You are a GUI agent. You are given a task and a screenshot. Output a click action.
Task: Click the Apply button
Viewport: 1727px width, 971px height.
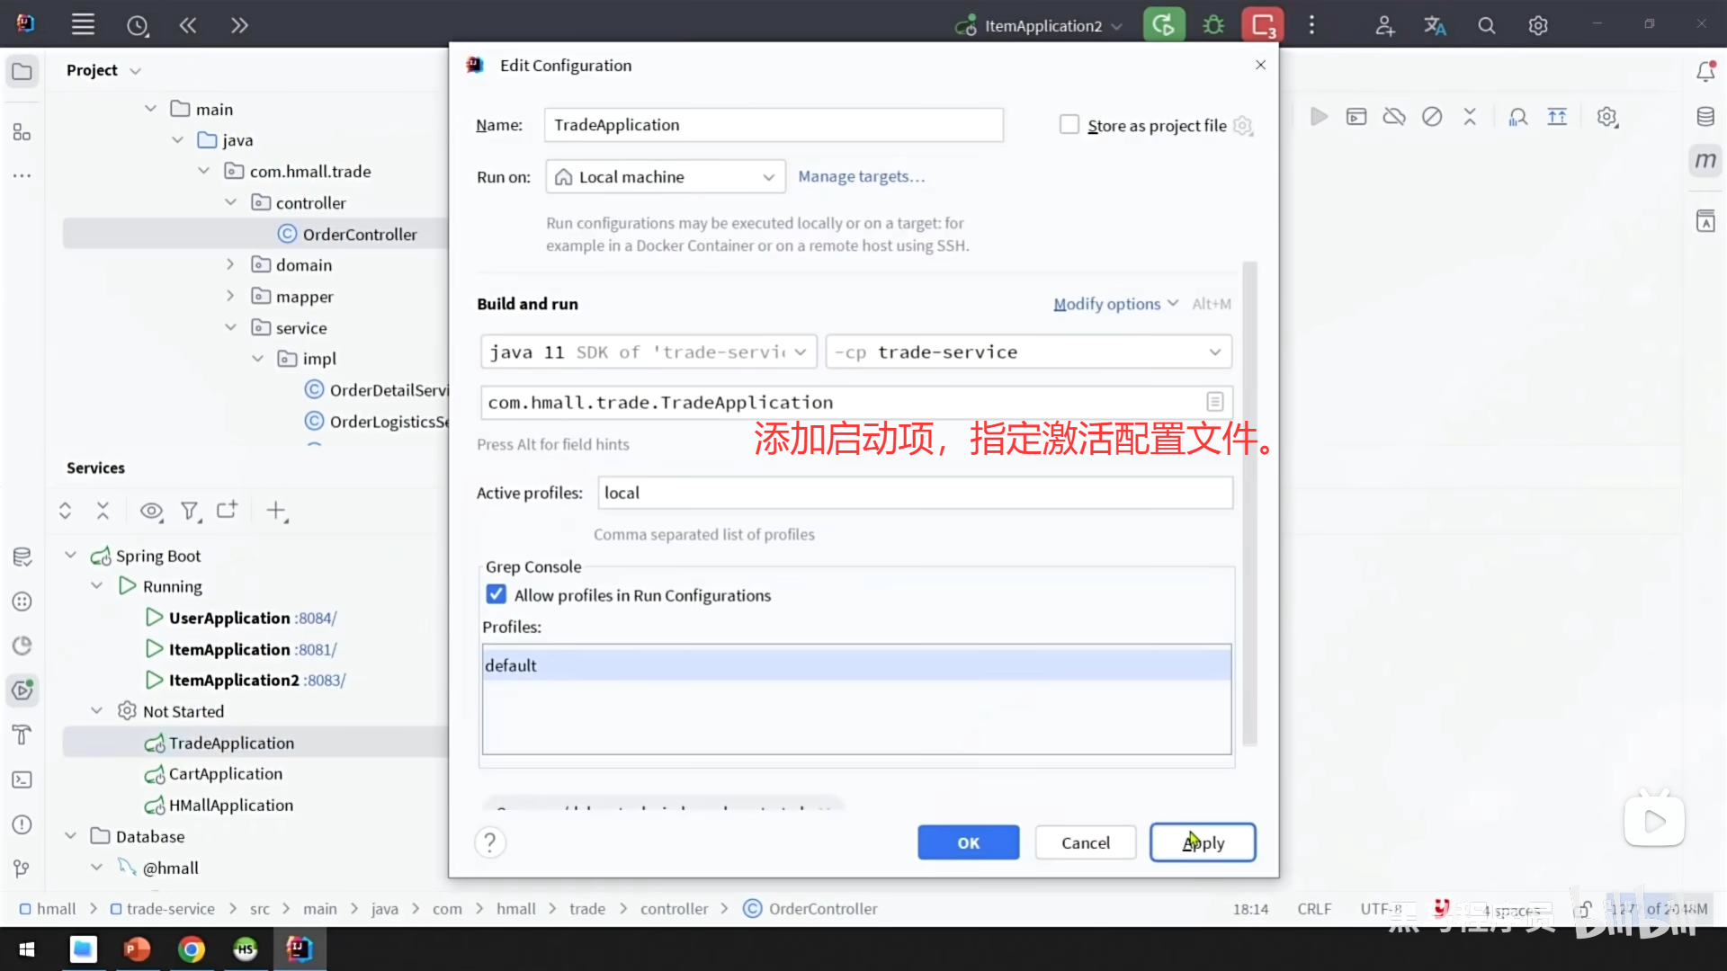click(1203, 842)
